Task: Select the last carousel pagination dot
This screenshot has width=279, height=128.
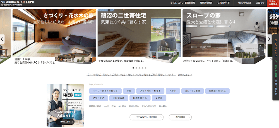Action: click(146, 68)
